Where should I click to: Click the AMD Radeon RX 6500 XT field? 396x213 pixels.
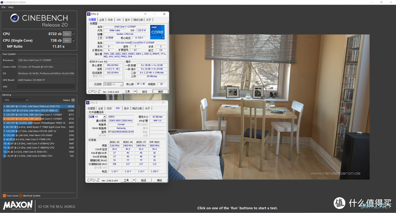(x=46, y=80)
